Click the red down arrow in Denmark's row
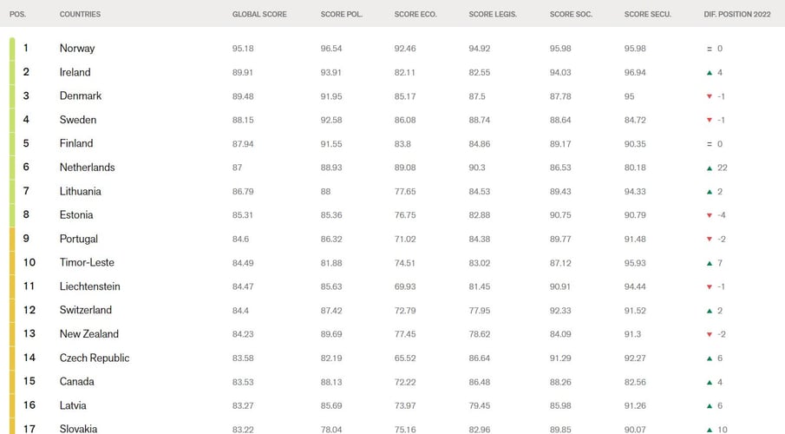 tap(710, 96)
